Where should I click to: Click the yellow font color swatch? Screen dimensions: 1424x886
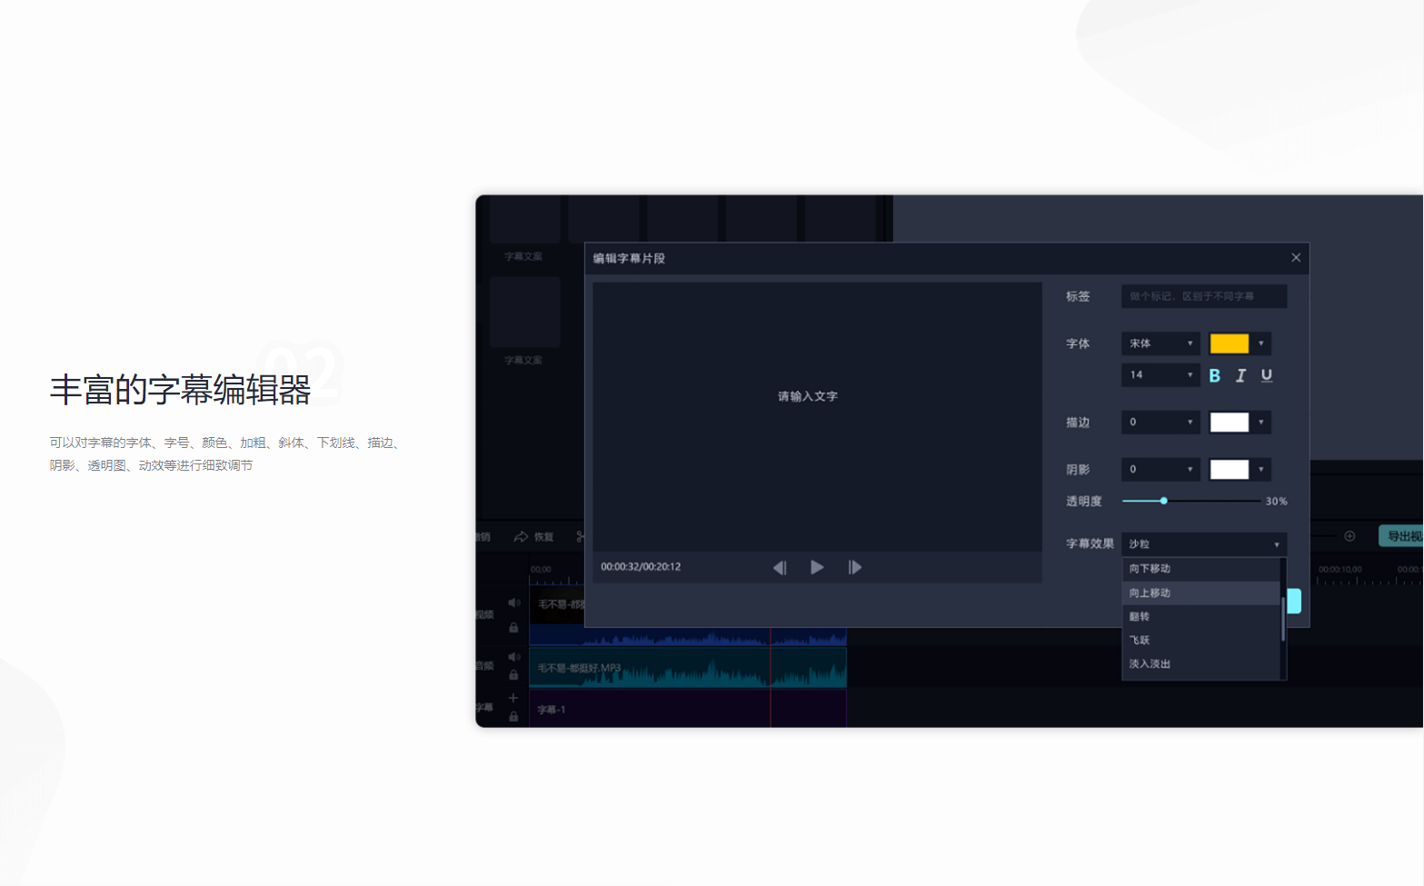pos(1230,343)
